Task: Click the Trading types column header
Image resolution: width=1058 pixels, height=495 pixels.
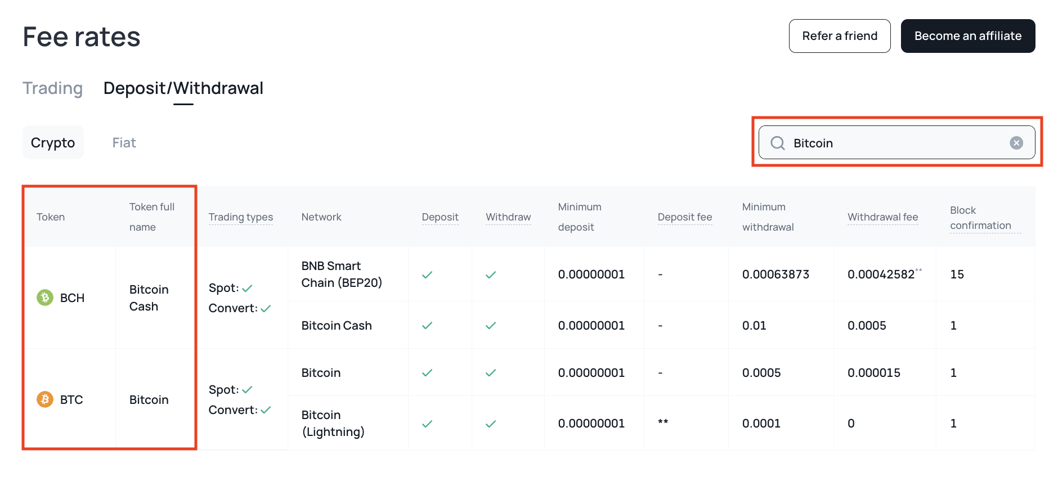Action: click(240, 217)
